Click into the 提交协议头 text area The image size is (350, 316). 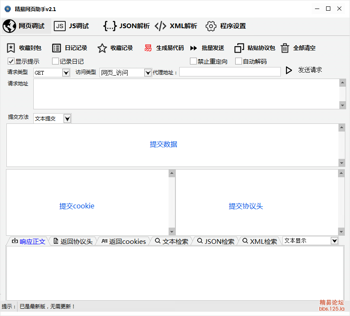click(257, 202)
